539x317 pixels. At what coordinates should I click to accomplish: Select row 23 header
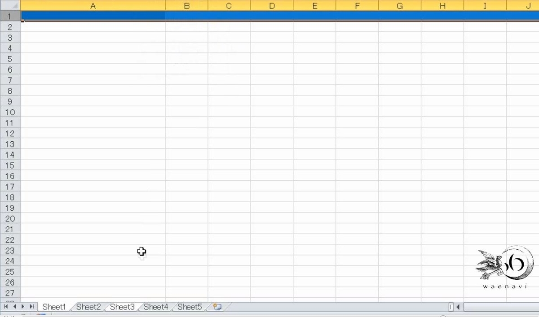(x=10, y=251)
